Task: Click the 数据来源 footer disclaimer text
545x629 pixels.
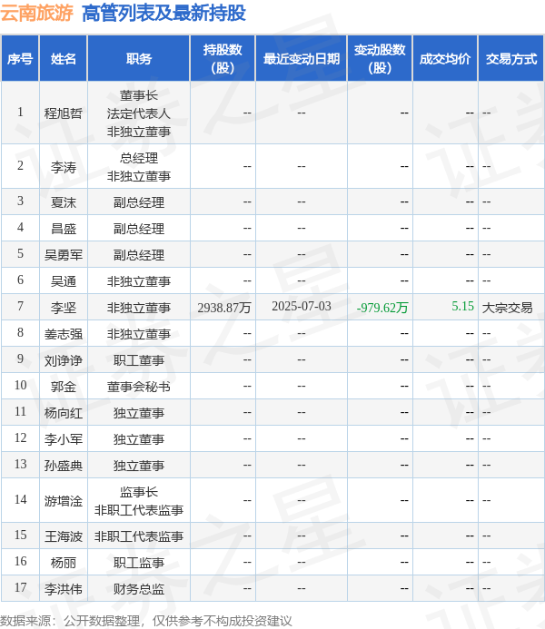Action: point(146,621)
